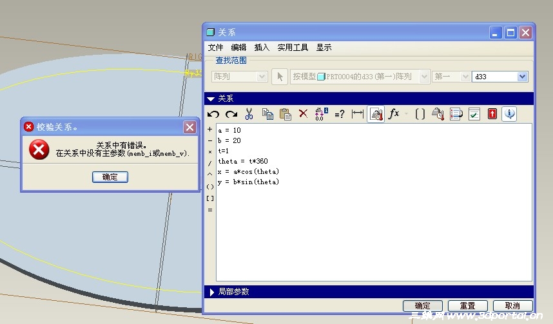Click the blue information bubble icon

tap(510, 113)
